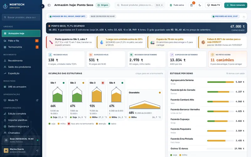Expand the Outros 12 donos row
The image size is (251, 157).
pyautogui.click(x=207, y=149)
